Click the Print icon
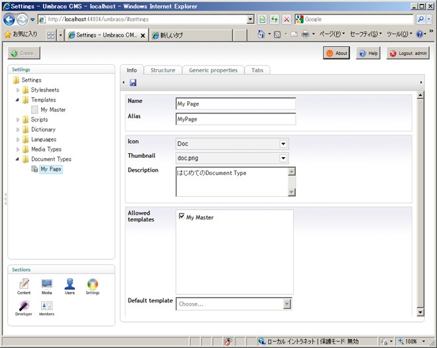The image size is (437, 348). [306, 34]
